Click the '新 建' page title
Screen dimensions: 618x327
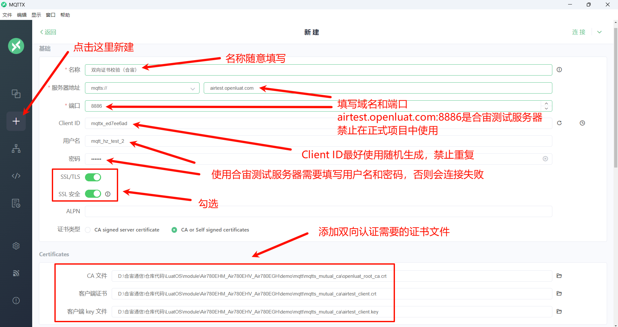[x=312, y=32]
